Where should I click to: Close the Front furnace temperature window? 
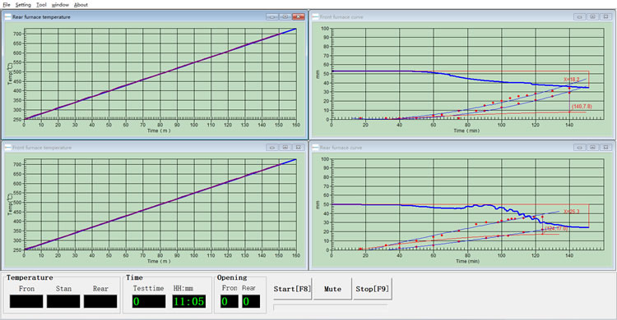[299, 147]
